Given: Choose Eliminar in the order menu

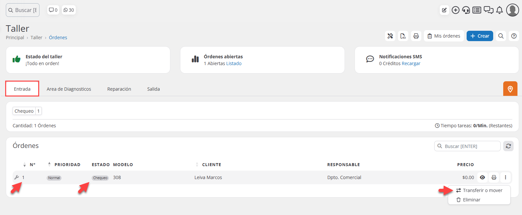Looking at the screenshot, I should [x=471, y=200].
